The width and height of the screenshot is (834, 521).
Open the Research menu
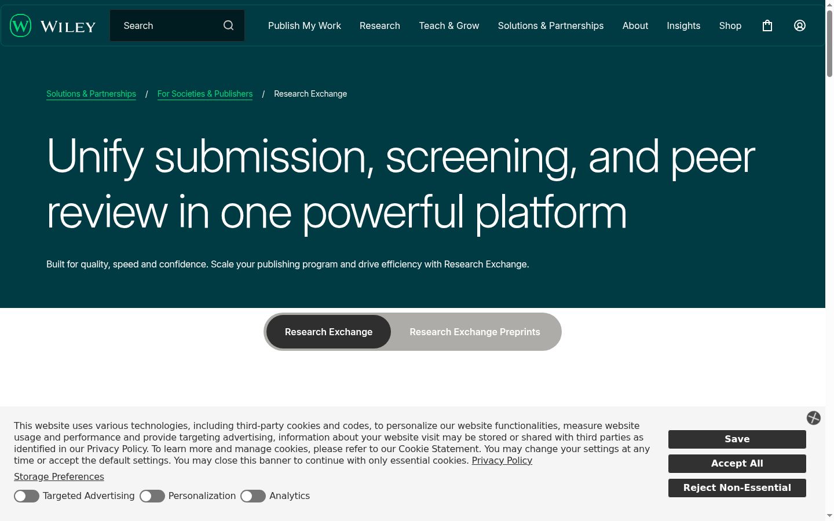(x=380, y=25)
